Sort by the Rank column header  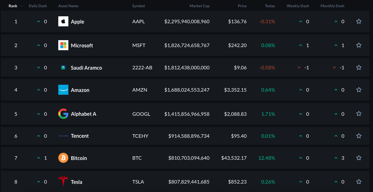coord(13,6)
